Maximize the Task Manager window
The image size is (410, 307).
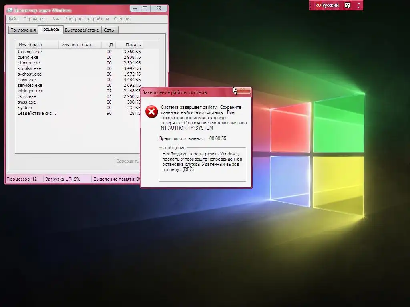[x=145, y=9]
